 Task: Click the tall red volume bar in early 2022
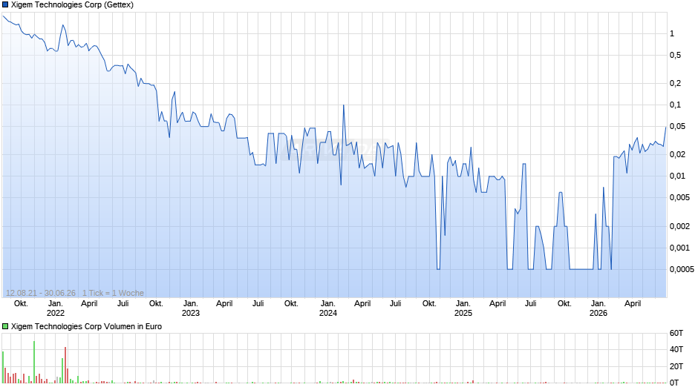point(65,365)
